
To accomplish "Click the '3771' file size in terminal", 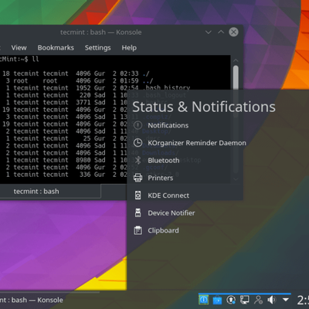I will (83, 103).
